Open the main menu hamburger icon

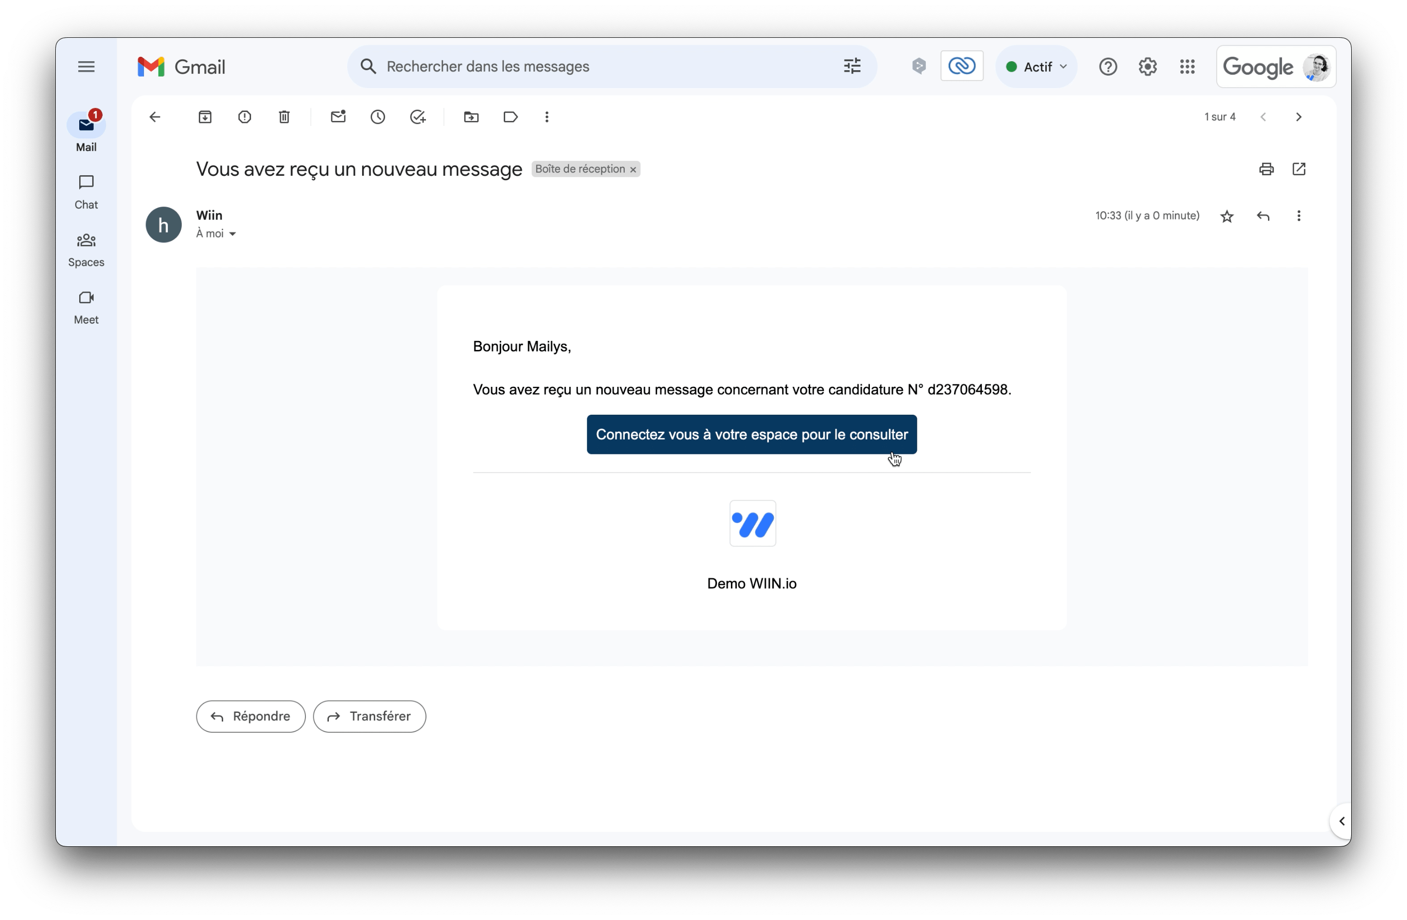tap(86, 67)
